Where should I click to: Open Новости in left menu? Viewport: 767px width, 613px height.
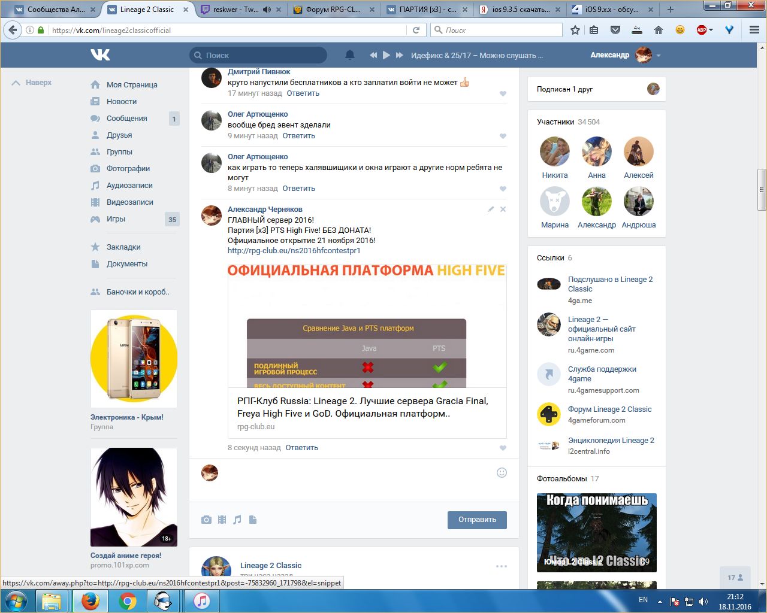pyautogui.click(x=122, y=101)
